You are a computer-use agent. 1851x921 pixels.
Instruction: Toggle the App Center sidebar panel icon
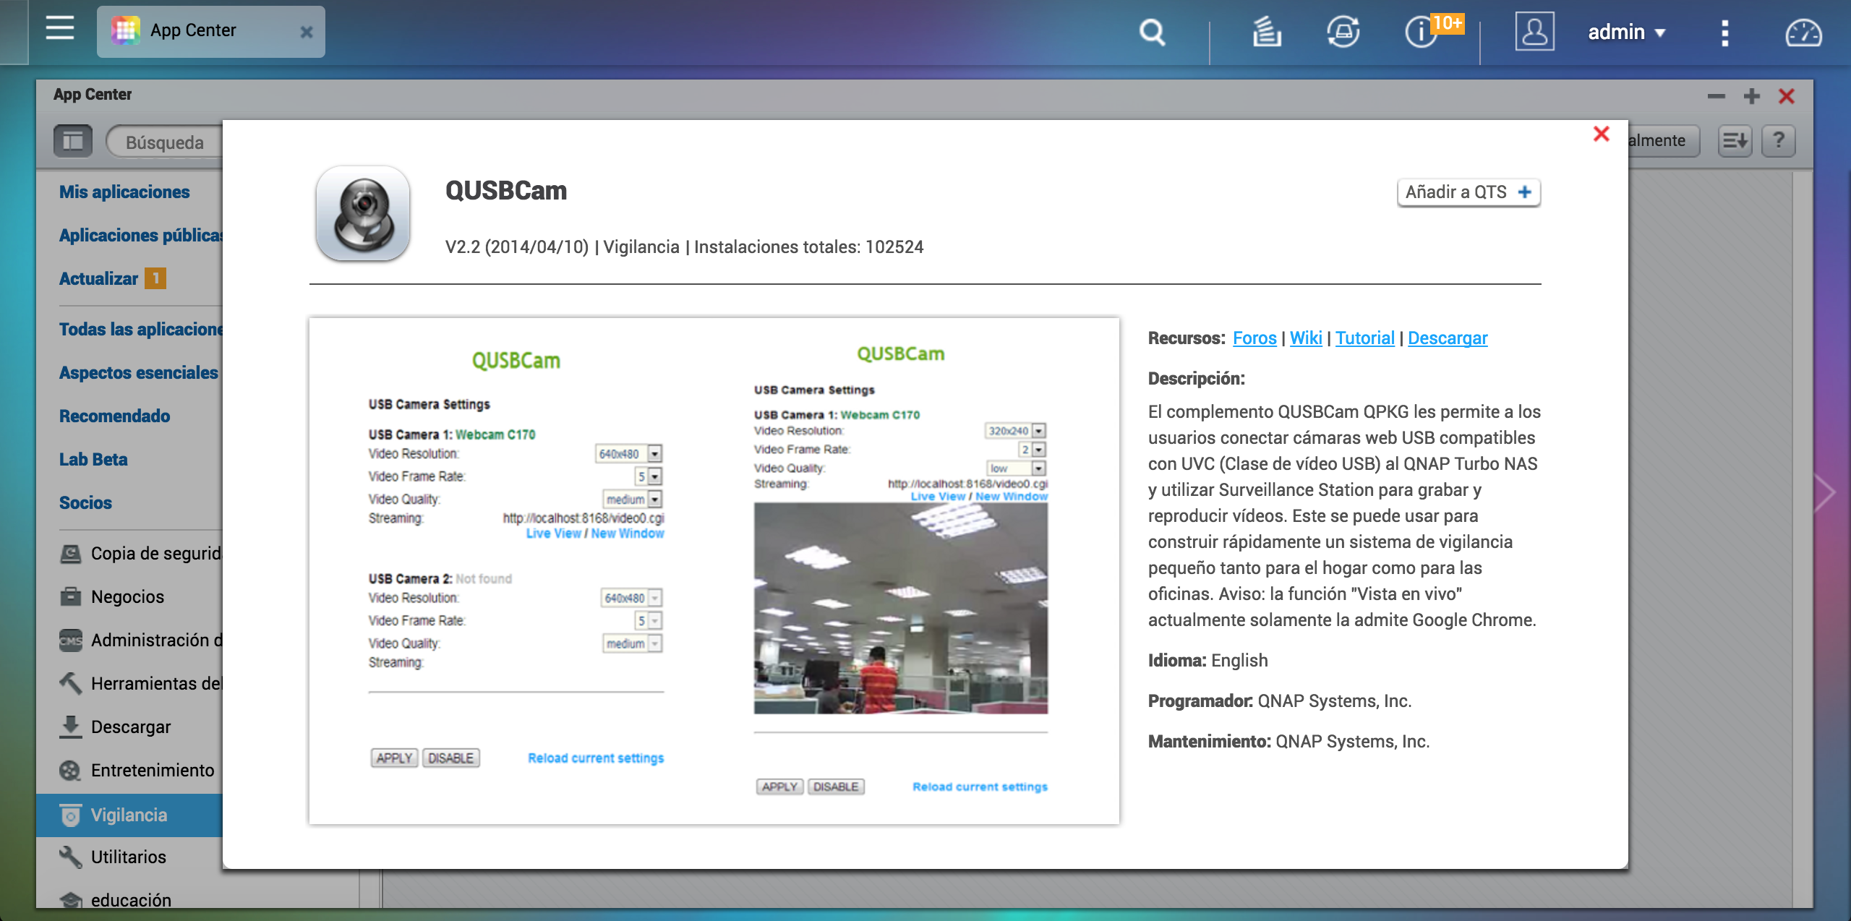73,141
